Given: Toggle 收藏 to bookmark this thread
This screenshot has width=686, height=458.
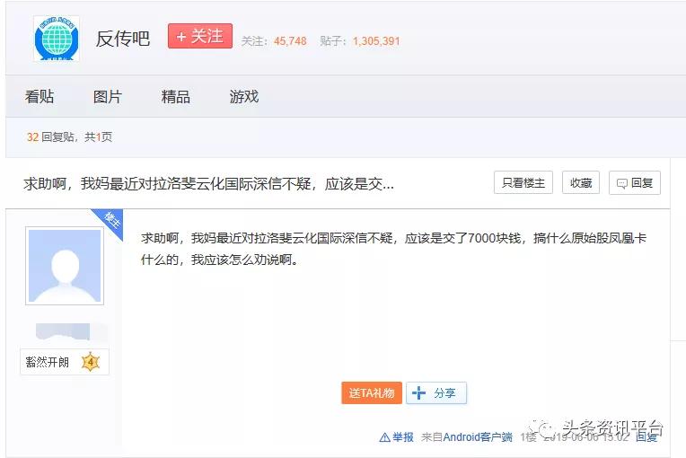Looking at the screenshot, I should [580, 182].
